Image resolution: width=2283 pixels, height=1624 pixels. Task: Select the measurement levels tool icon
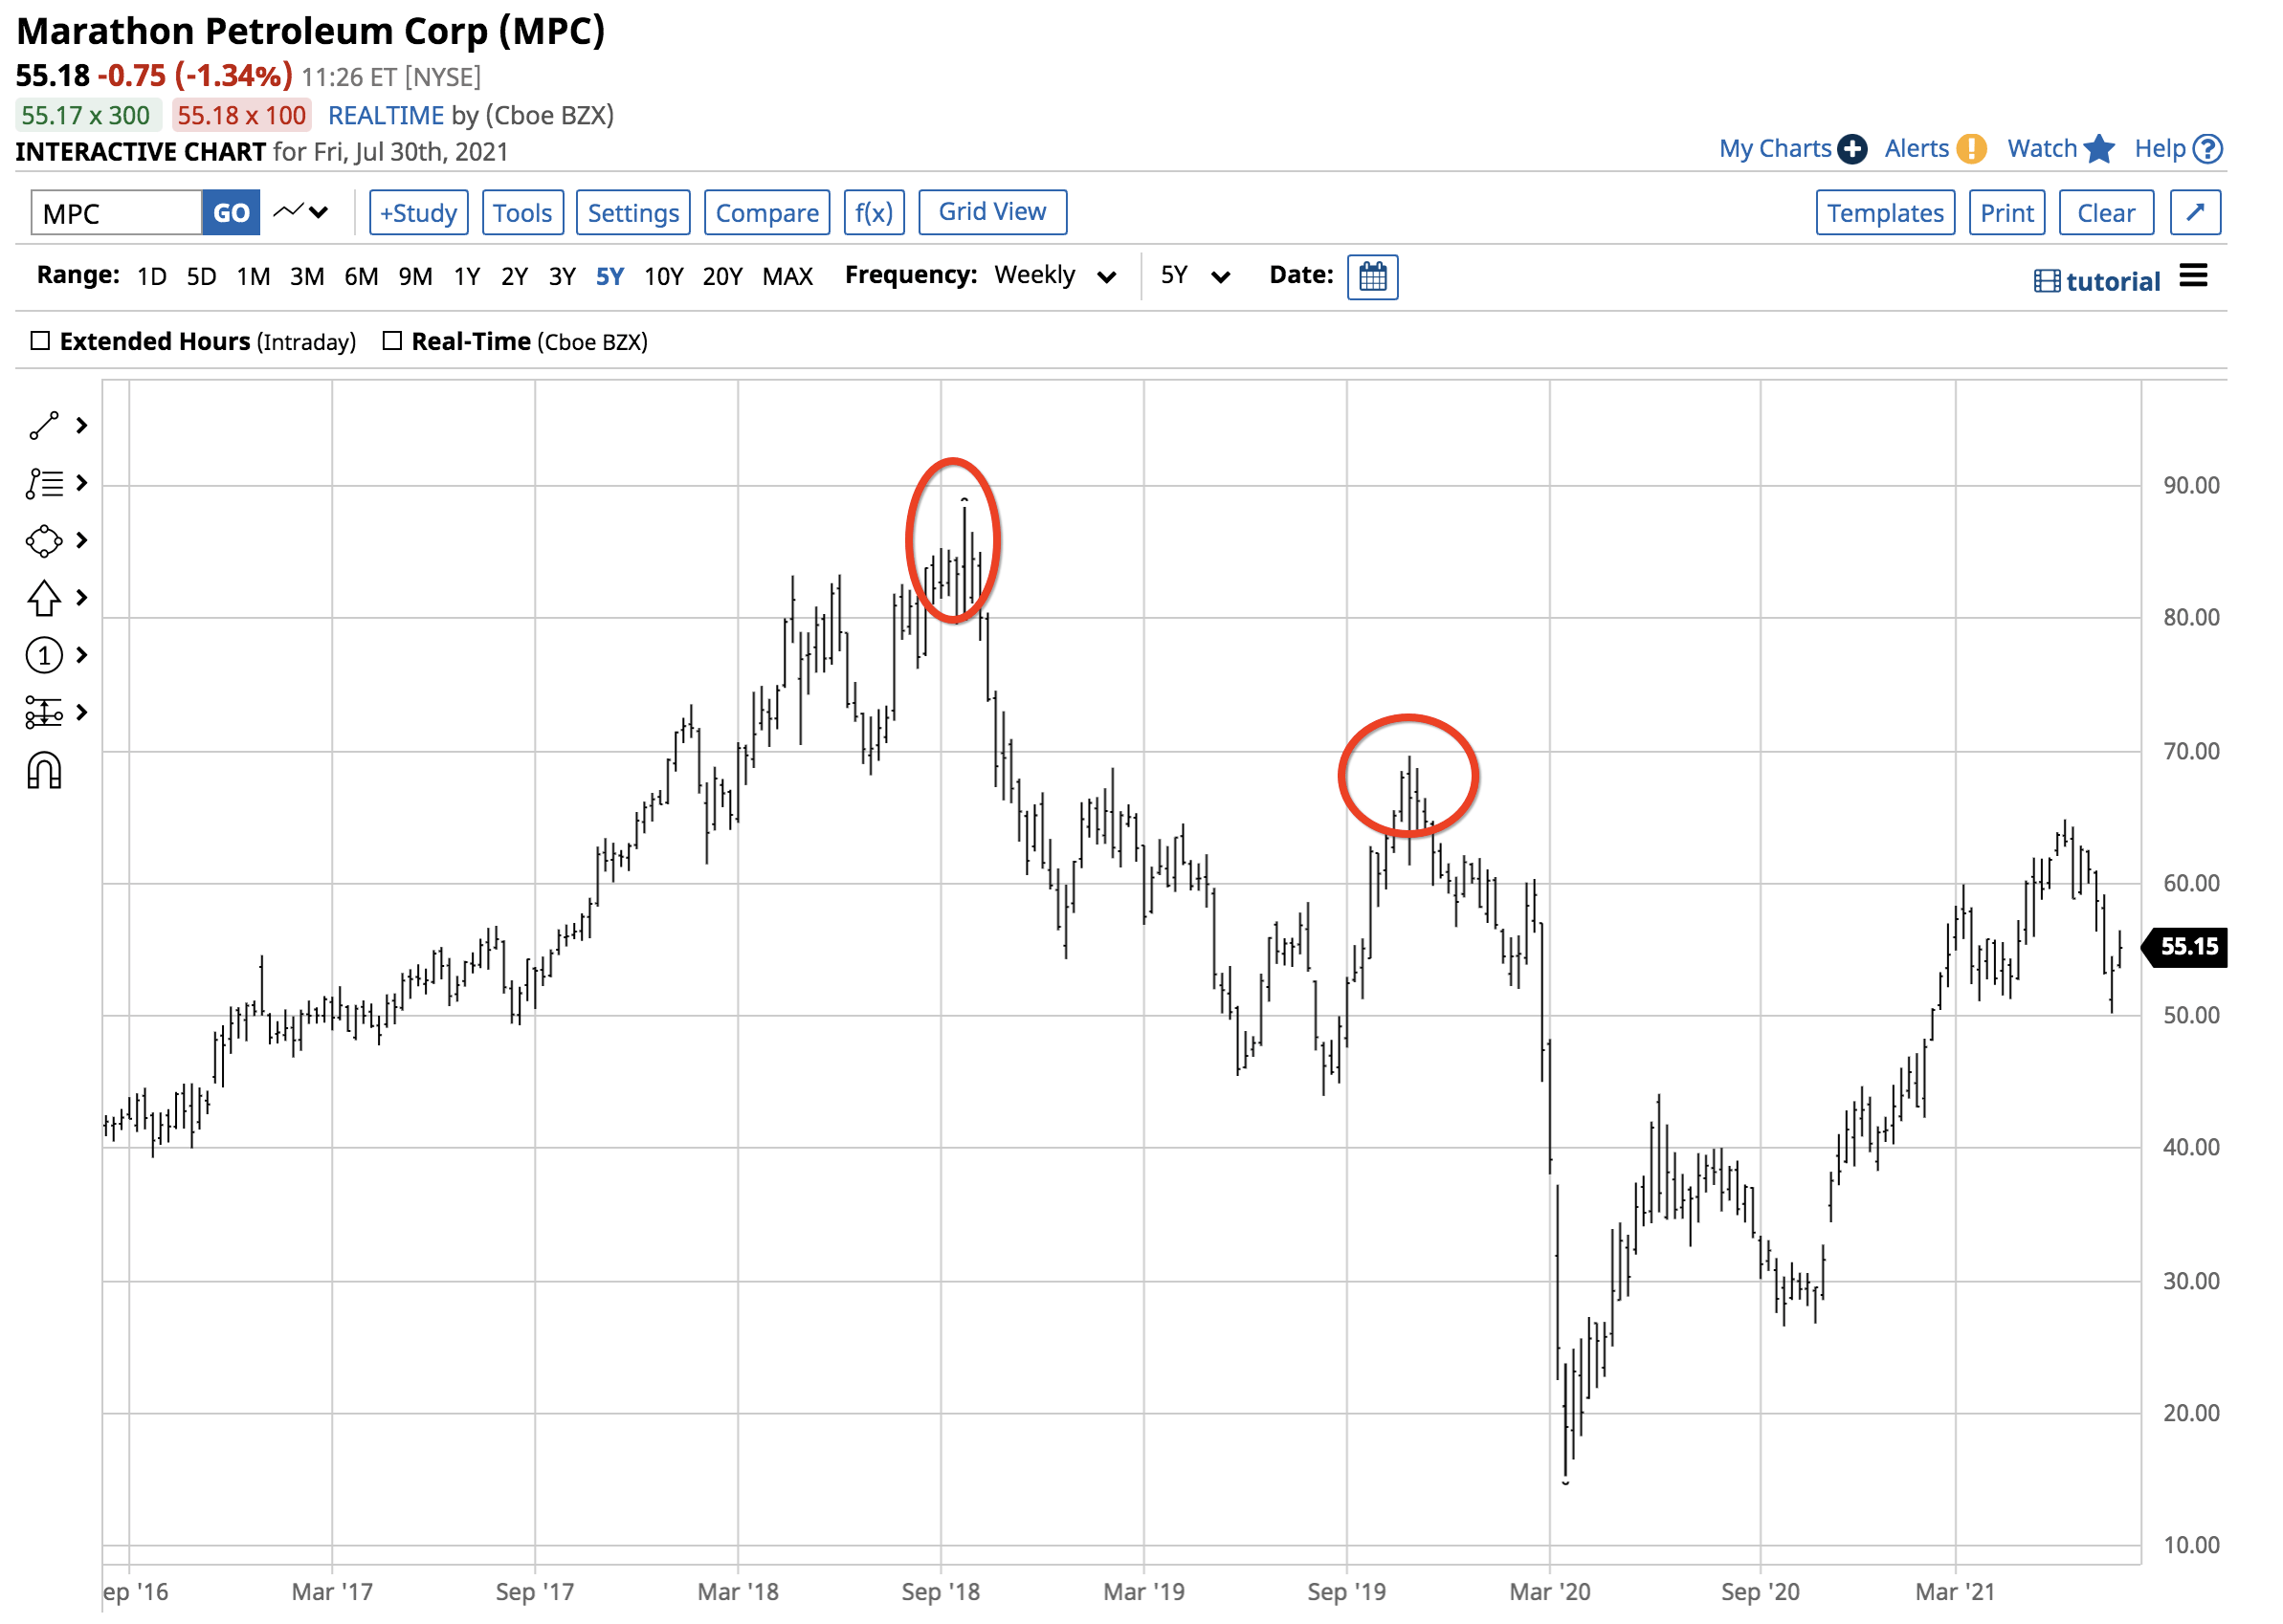[x=44, y=713]
